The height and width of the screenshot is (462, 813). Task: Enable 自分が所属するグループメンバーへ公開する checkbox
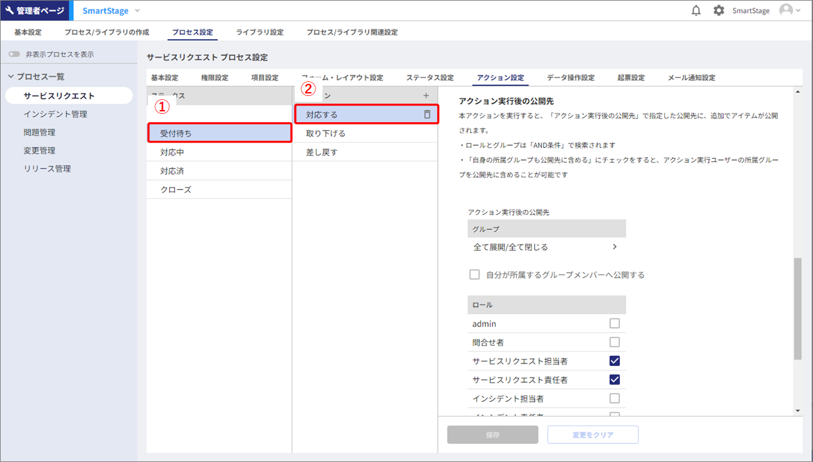click(474, 275)
